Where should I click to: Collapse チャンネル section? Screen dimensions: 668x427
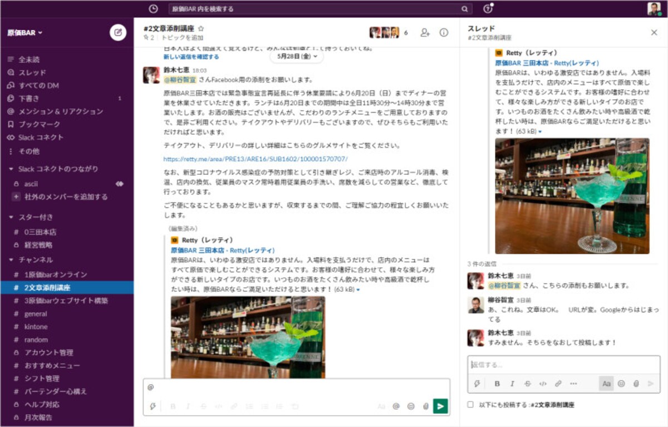pyautogui.click(x=11, y=260)
